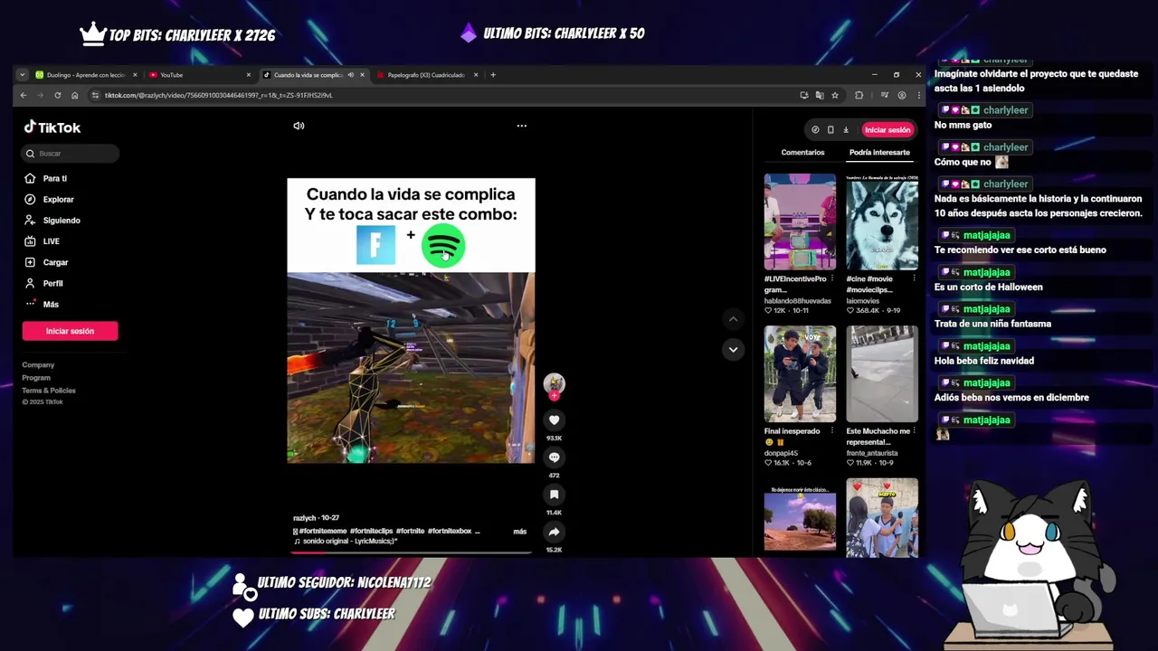1158x651 pixels.
Task: Click the sidebar Iniciar sesión button
Action: (x=70, y=331)
